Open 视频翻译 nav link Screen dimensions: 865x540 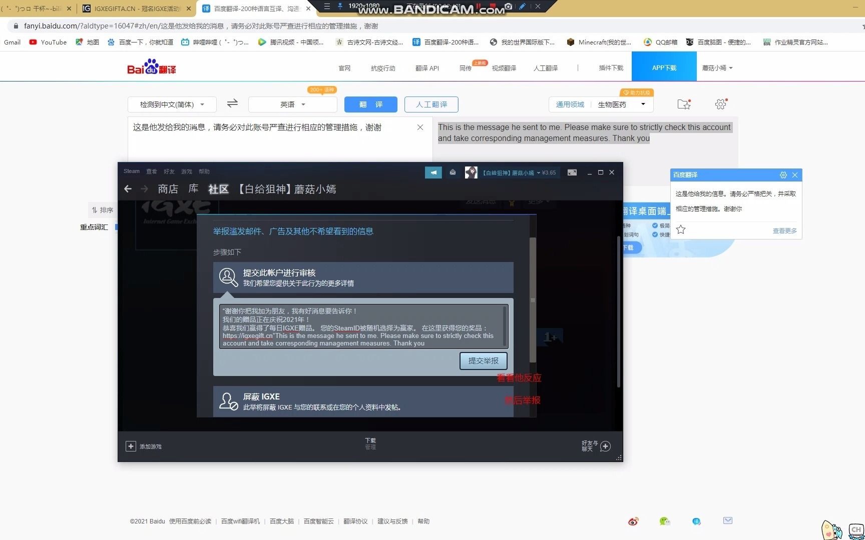click(x=504, y=68)
